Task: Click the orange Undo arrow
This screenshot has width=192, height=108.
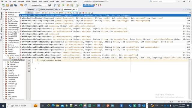Action: (22, 5)
